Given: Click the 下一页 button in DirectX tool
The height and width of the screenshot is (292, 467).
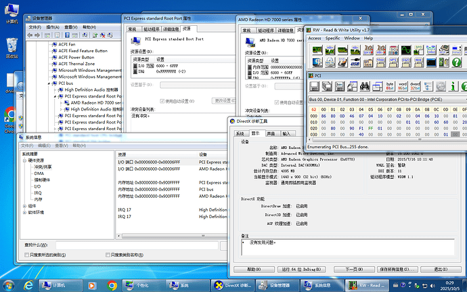Looking at the screenshot, I should pyautogui.click(x=350, y=269).
